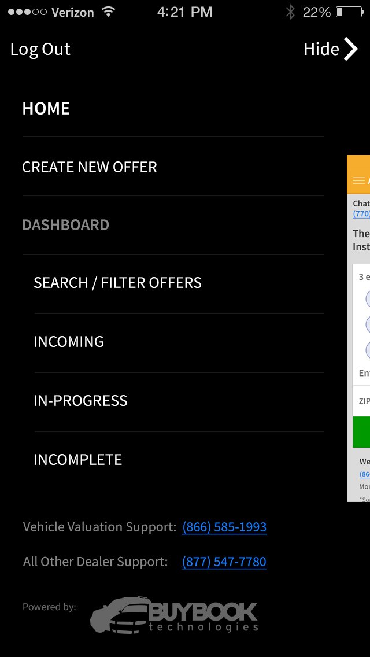This screenshot has width=370, height=657.
Task: Open Create New Offer
Action: pyautogui.click(x=90, y=167)
